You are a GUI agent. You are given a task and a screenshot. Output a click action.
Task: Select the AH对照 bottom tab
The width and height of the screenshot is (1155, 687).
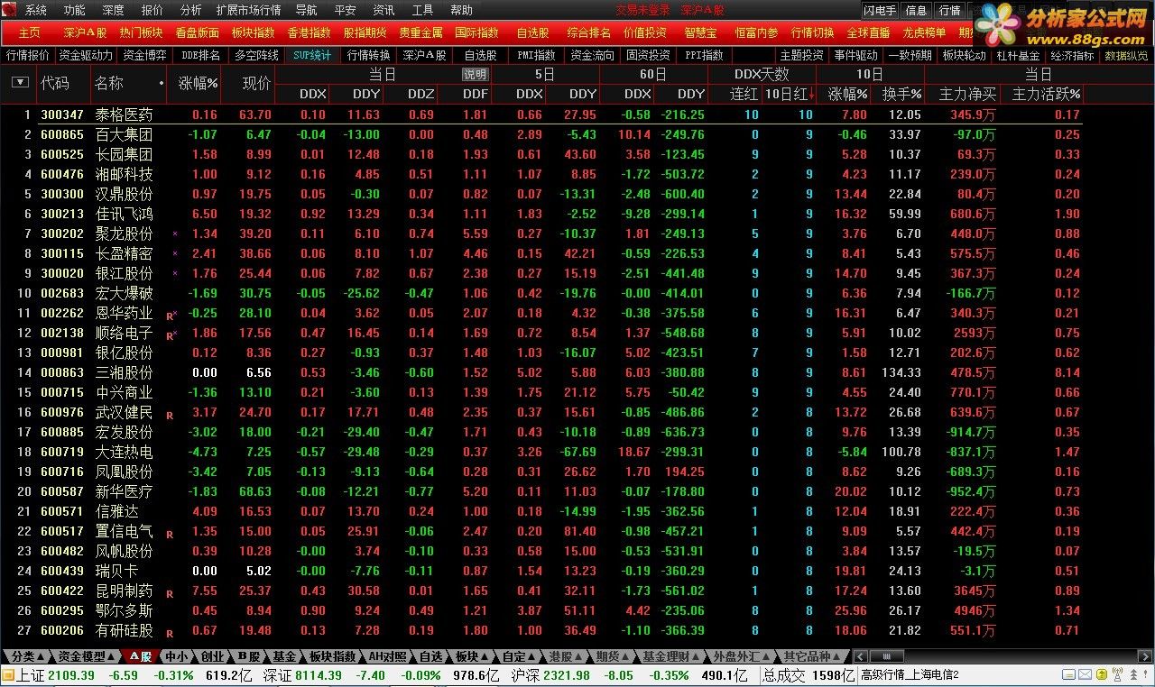point(390,656)
